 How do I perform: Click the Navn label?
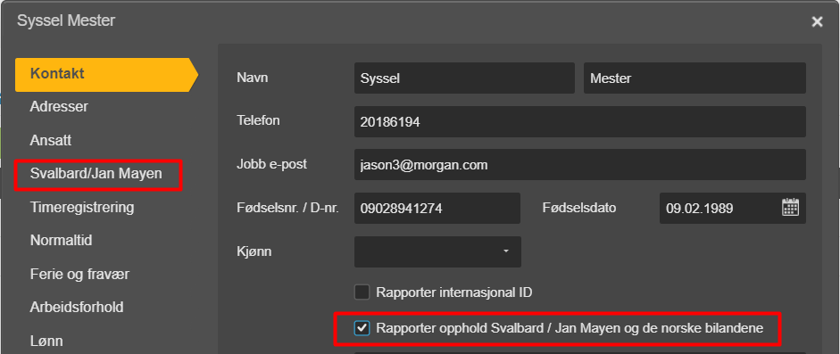click(x=253, y=78)
